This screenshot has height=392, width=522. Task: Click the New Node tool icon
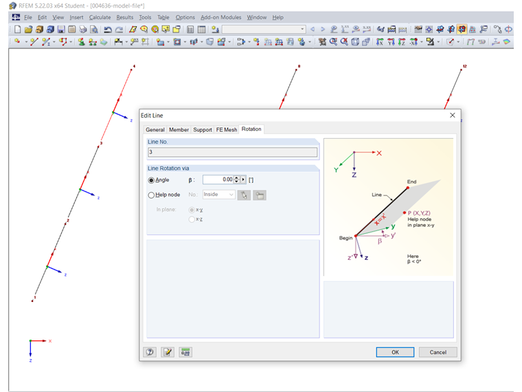[x=17, y=42]
